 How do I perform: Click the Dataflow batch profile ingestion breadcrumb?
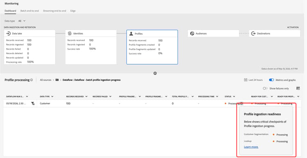coord(91,80)
